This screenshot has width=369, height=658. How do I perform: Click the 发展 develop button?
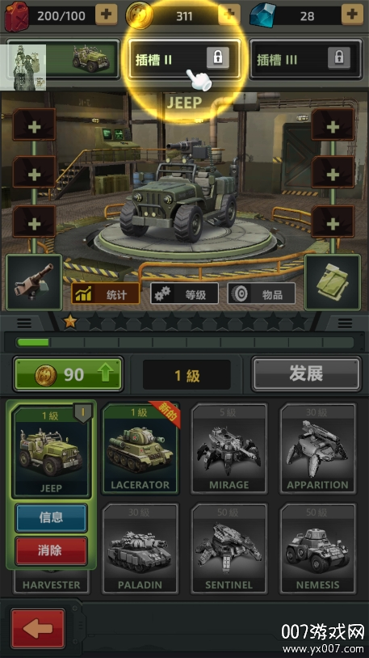click(x=306, y=373)
